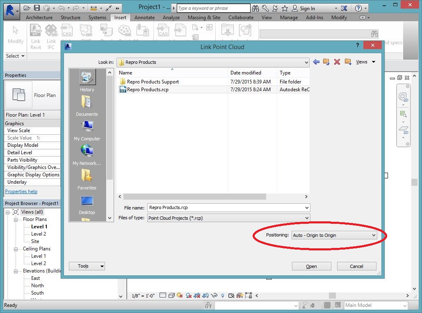Click the Save disk icon
This screenshot has height=313, width=422.
tap(37, 8)
